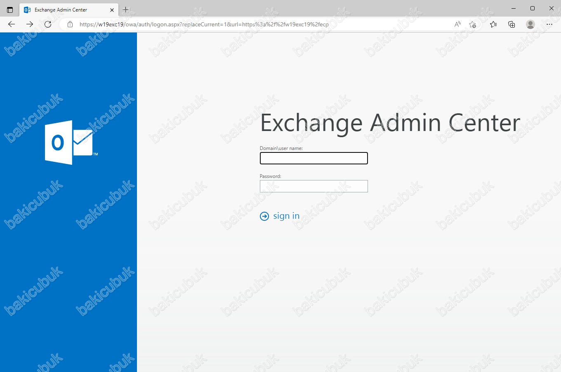Open Read aloud icon in address bar
561x372 pixels.
coord(457,24)
